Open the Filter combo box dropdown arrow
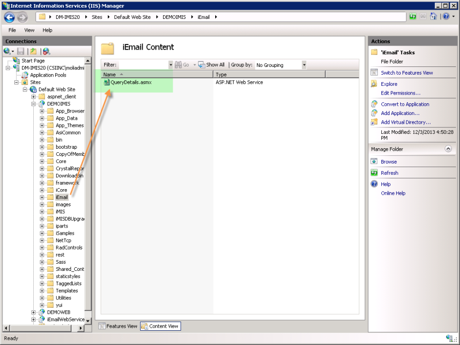The height and width of the screenshot is (345, 460). [x=171, y=65]
